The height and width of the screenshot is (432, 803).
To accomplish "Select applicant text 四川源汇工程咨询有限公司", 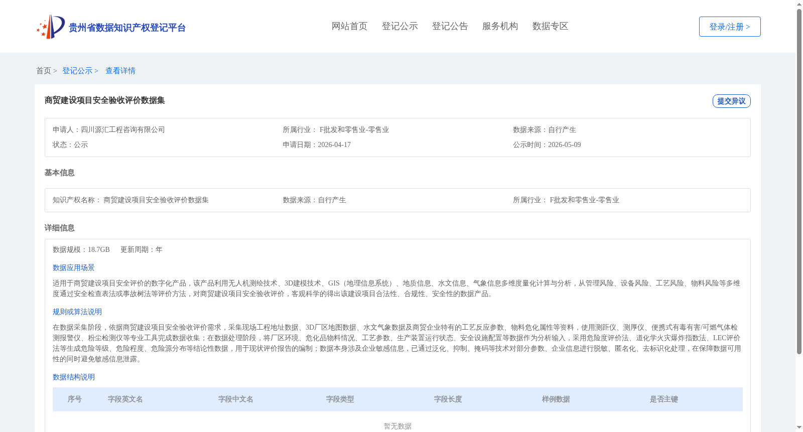I will pyautogui.click(x=123, y=129).
